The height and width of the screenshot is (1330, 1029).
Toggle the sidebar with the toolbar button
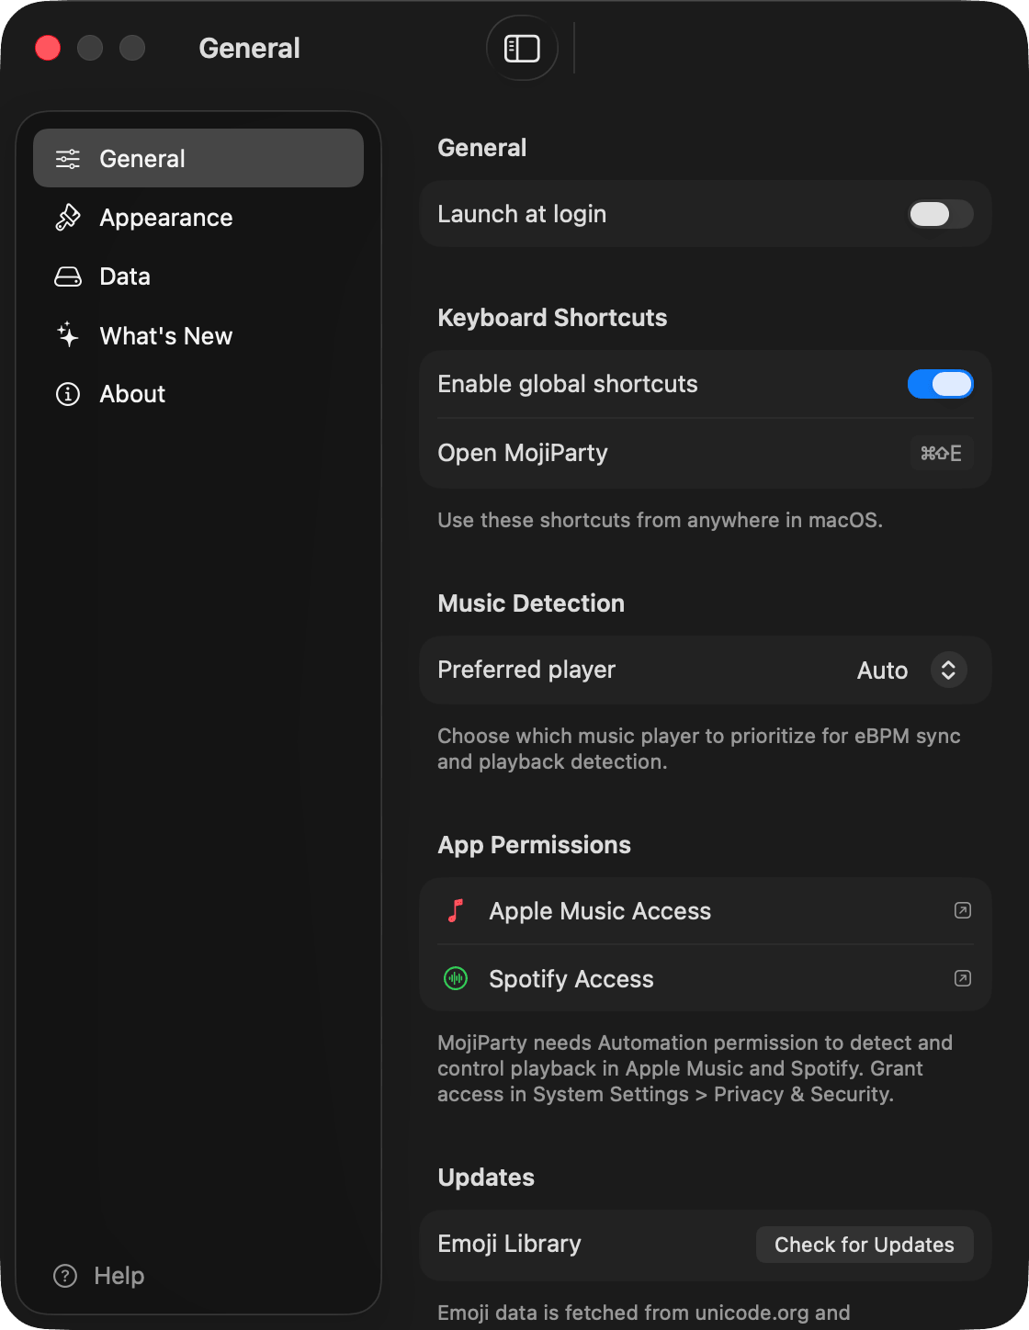[522, 49]
